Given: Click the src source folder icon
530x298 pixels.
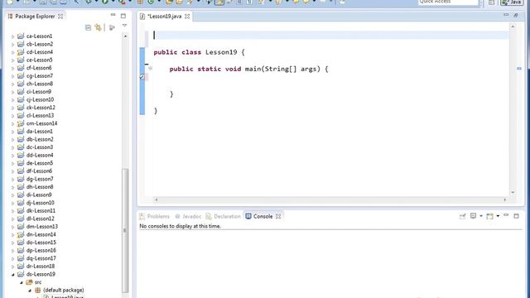Looking at the screenshot, I should tap(29, 281).
